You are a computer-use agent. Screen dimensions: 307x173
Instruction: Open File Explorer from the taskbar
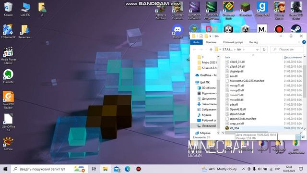(105, 169)
